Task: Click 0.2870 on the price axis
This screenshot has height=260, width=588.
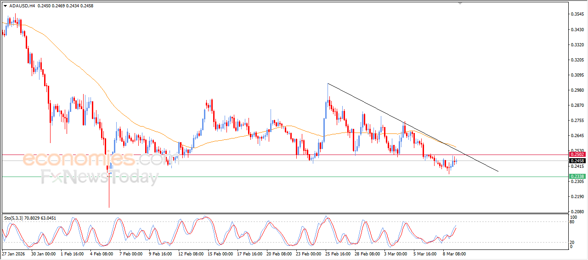Action: [x=577, y=105]
